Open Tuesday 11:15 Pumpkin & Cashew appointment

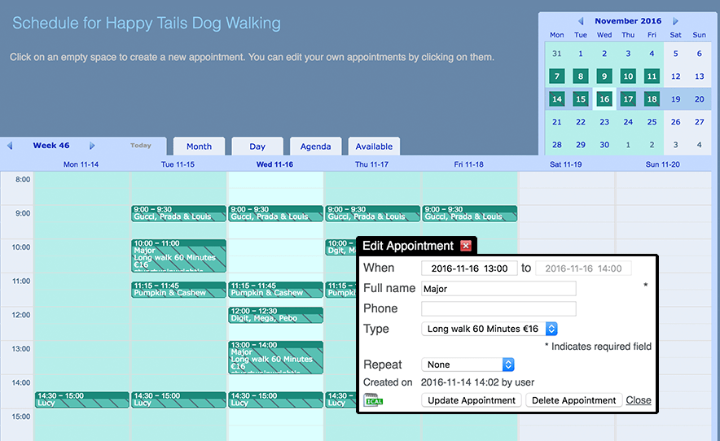(178, 290)
